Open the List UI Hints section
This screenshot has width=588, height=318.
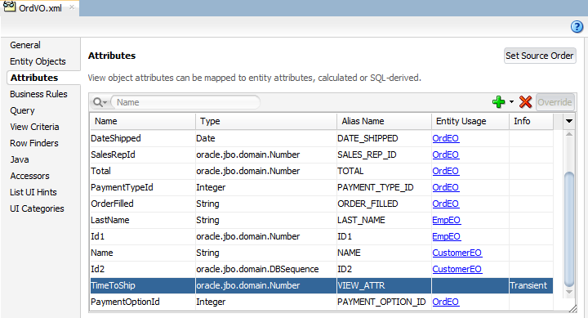(33, 192)
